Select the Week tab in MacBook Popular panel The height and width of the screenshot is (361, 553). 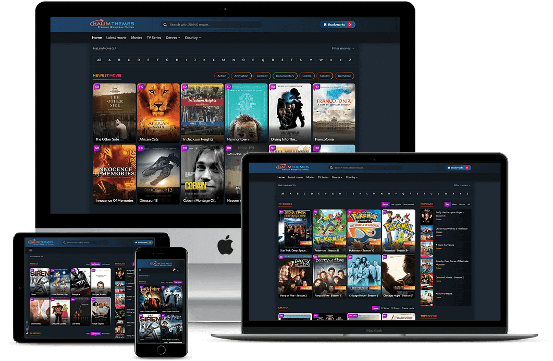(454, 204)
